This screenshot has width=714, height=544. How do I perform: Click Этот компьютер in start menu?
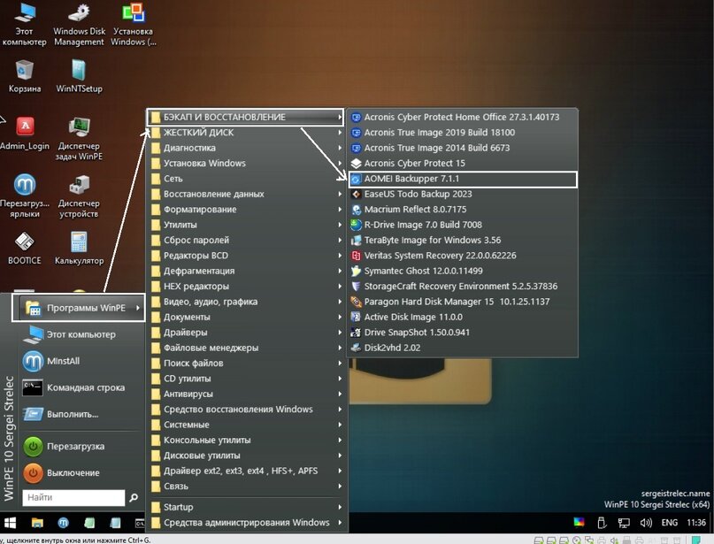[81, 334]
